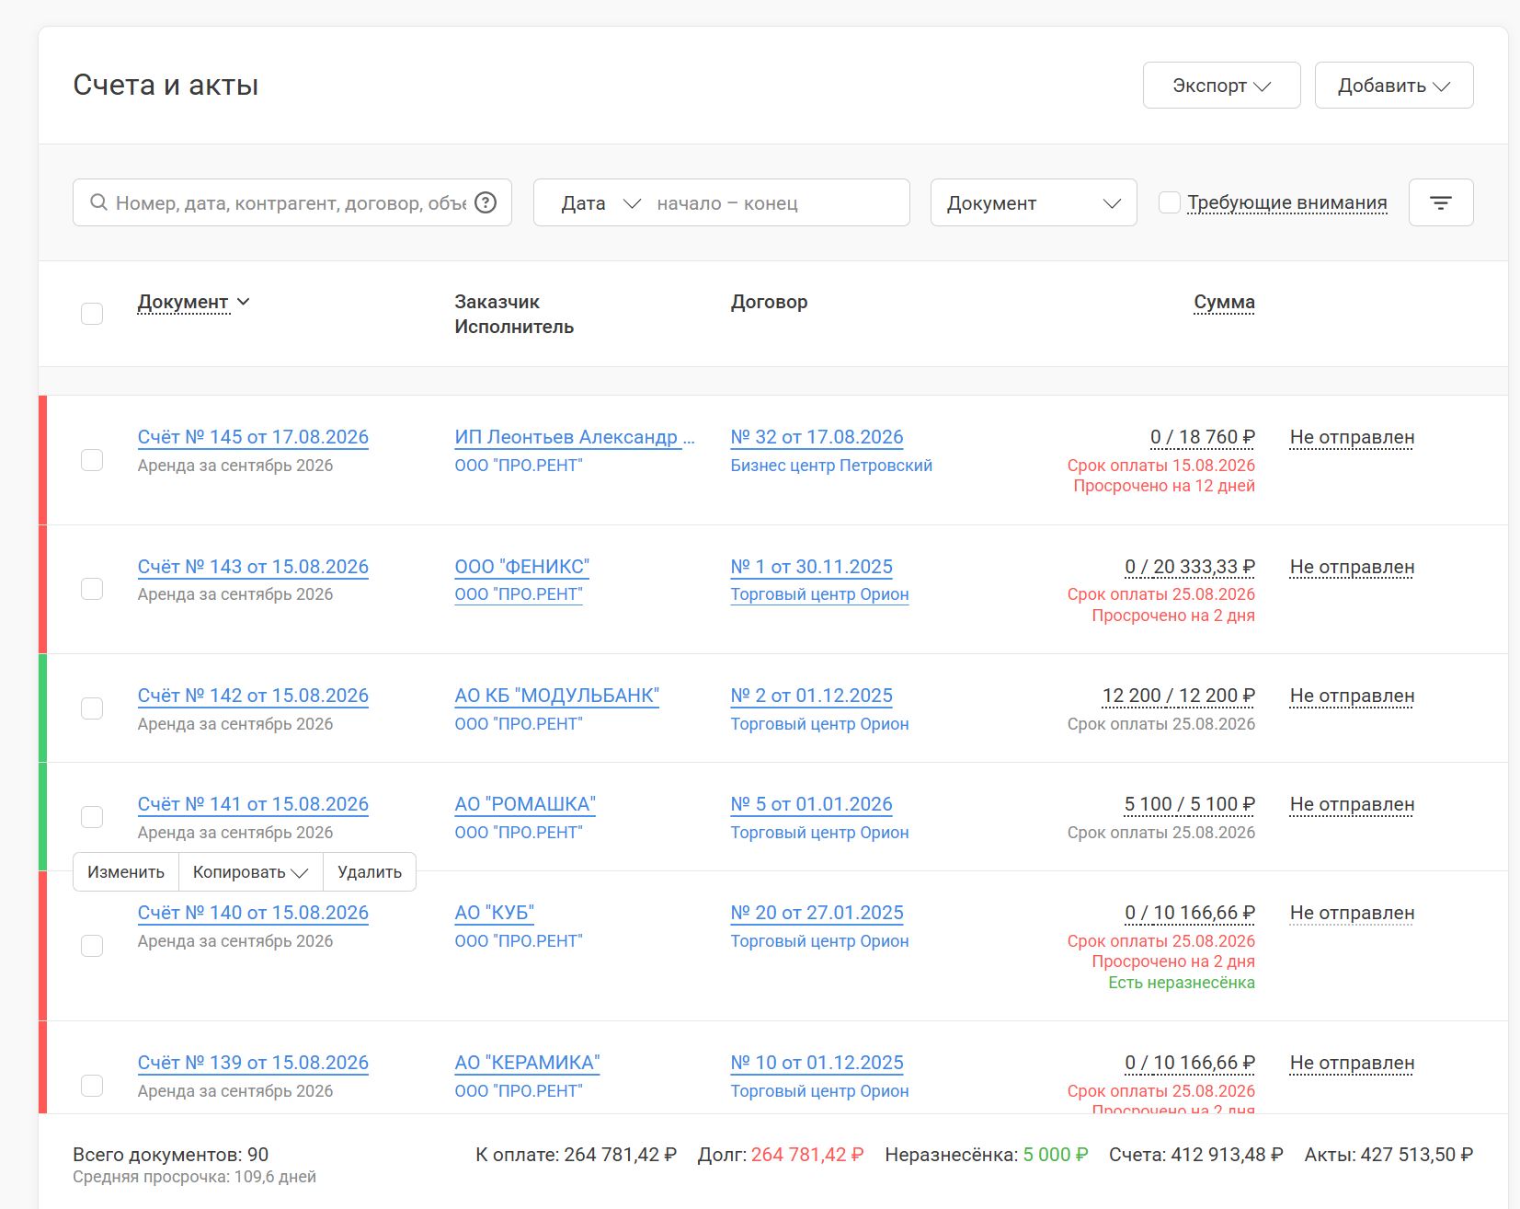Tick checkbox next to Счёт № 140
Viewport: 1520px width, 1209px height.
coord(92,946)
